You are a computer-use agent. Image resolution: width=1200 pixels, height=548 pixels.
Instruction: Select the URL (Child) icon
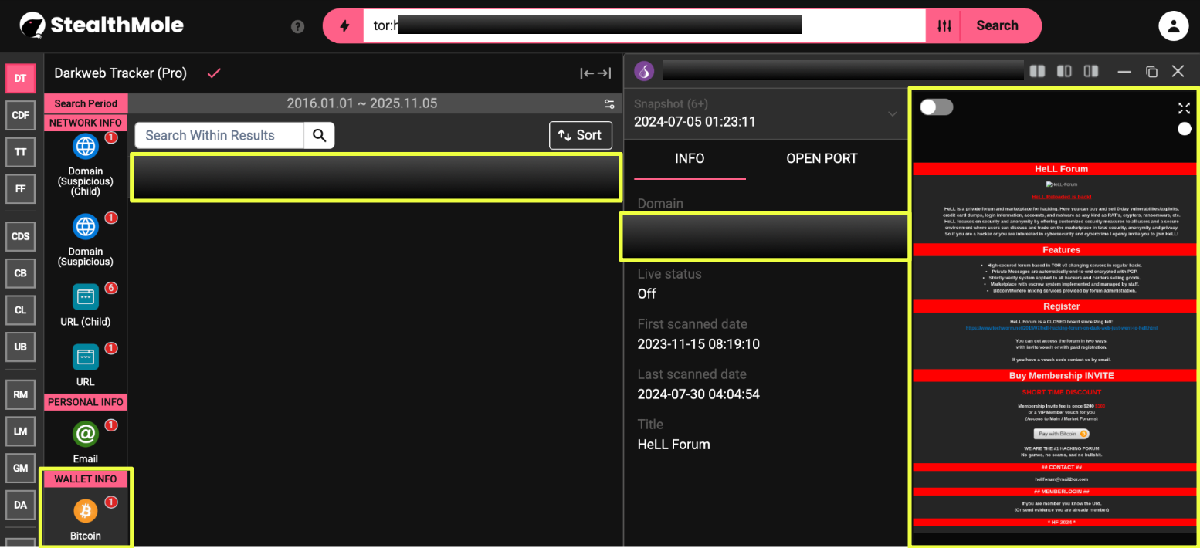[85, 297]
